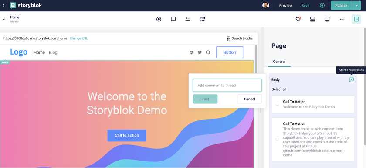Click the circular status icon beside Save
Image resolution: width=366 pixels, height=168 pixels.
(322, 5)
